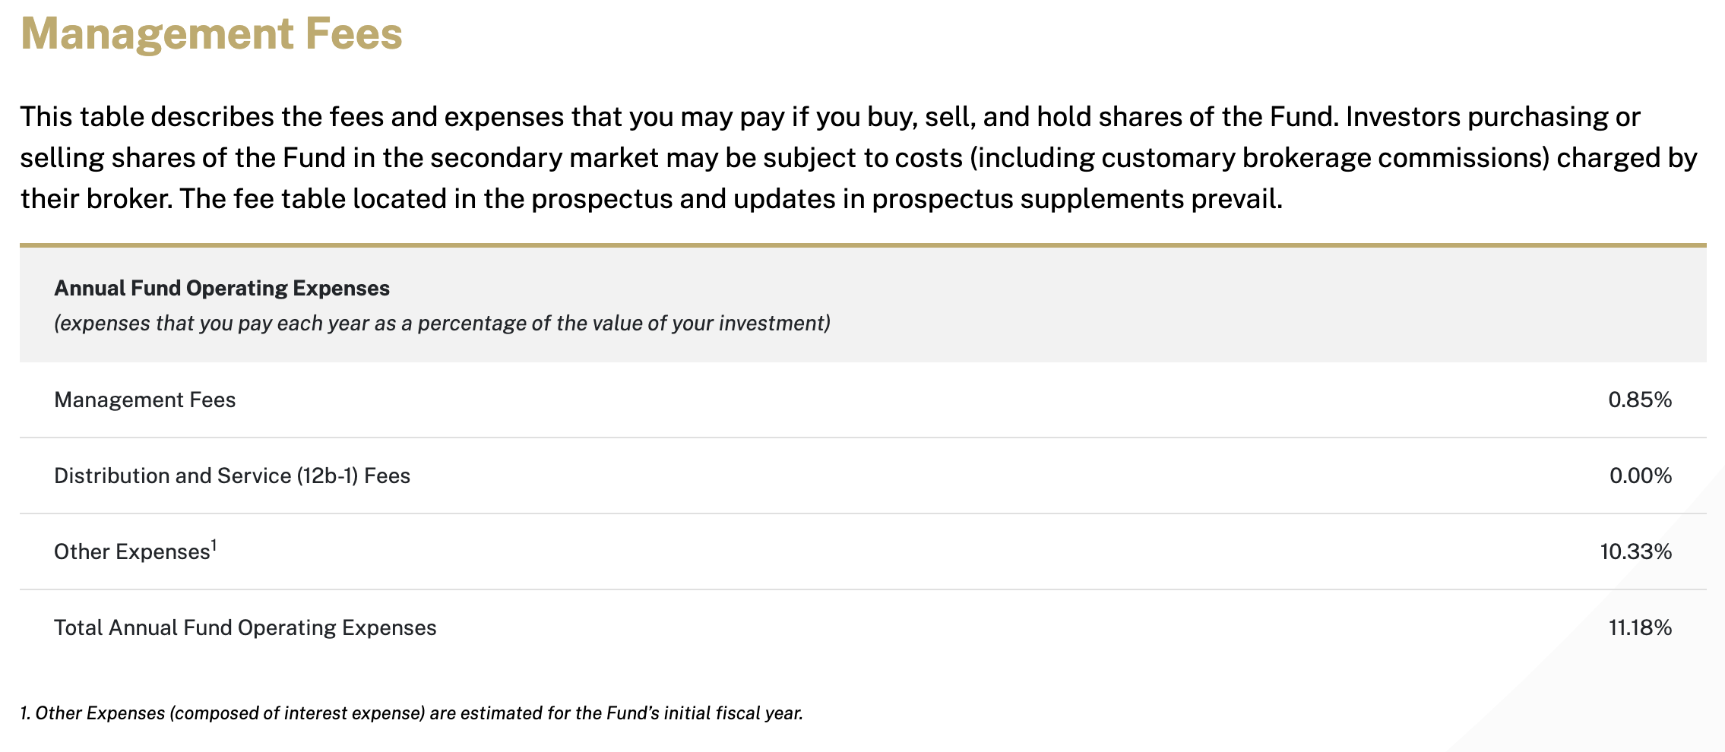Click the footnote text below the table
This screenshot has width=1725, height=752.
pyautogui.click(x=411, y=713)
